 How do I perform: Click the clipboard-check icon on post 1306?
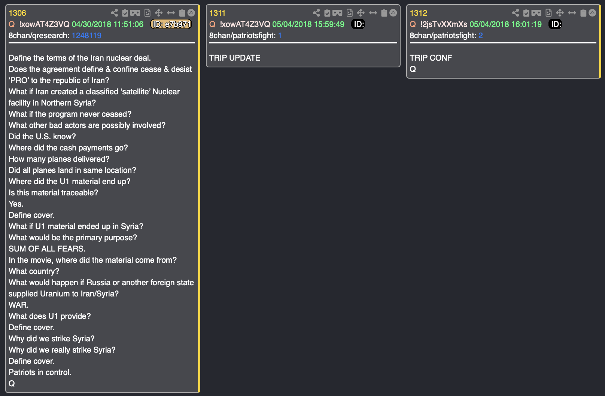[x=125, y=13]
